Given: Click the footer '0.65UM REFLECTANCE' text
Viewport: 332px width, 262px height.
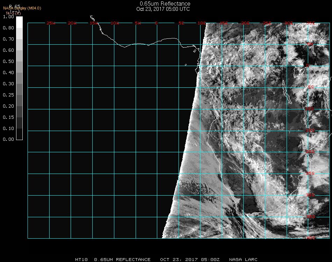Looking at the screenshot, I should pos(122,260).
